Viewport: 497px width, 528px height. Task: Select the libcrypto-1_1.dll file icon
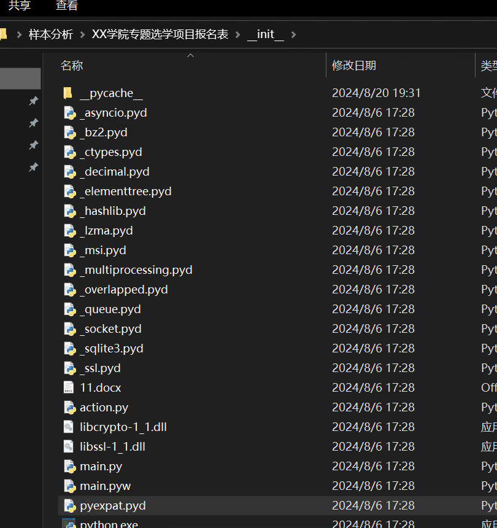[69, 427]
